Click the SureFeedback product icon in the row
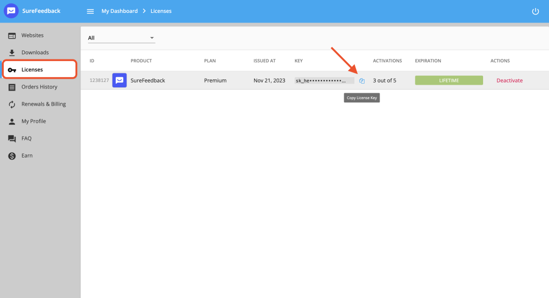549x298 pixels. click(x=120, y=80)
